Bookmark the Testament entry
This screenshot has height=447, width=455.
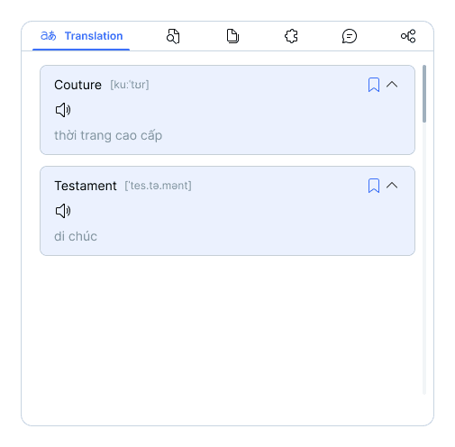pyautogui.click(x=374, y=186)
